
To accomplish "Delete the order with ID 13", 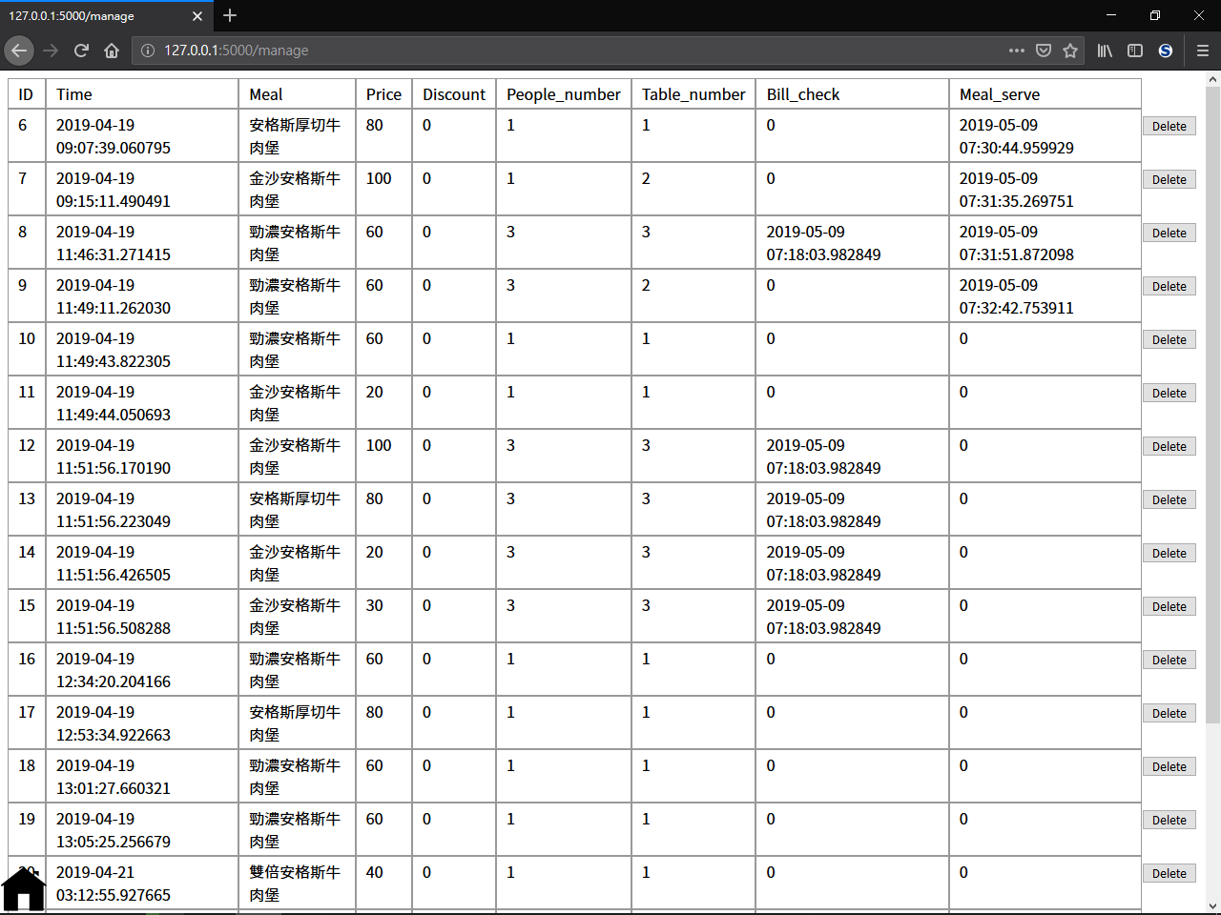I will (x=1169, y=499).
